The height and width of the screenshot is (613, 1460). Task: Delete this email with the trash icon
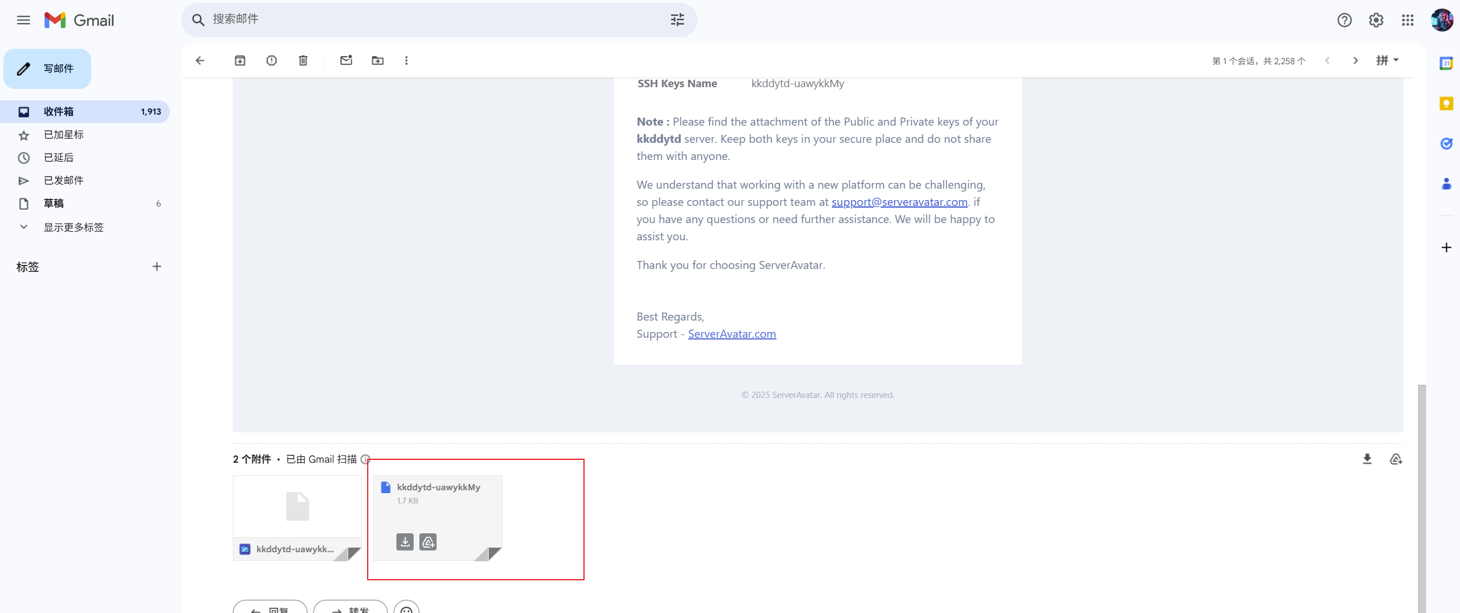tap(303, 61)
